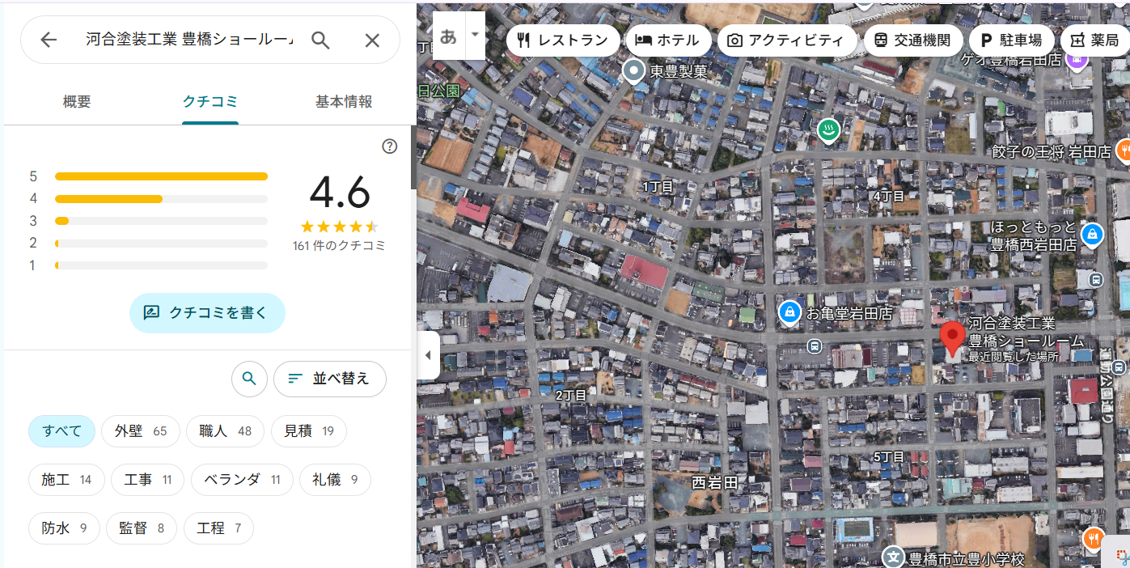Go back with the left arrow icon
The height and width of the screenshot is (568, 1130).
(49, 40)
